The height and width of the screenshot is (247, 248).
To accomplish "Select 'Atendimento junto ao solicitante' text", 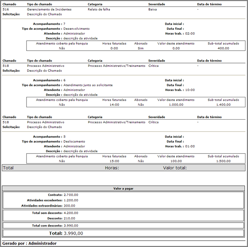I will click(88, 85).
